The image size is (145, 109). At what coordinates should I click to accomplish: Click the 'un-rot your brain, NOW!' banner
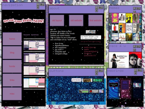(x=23, y=21)
